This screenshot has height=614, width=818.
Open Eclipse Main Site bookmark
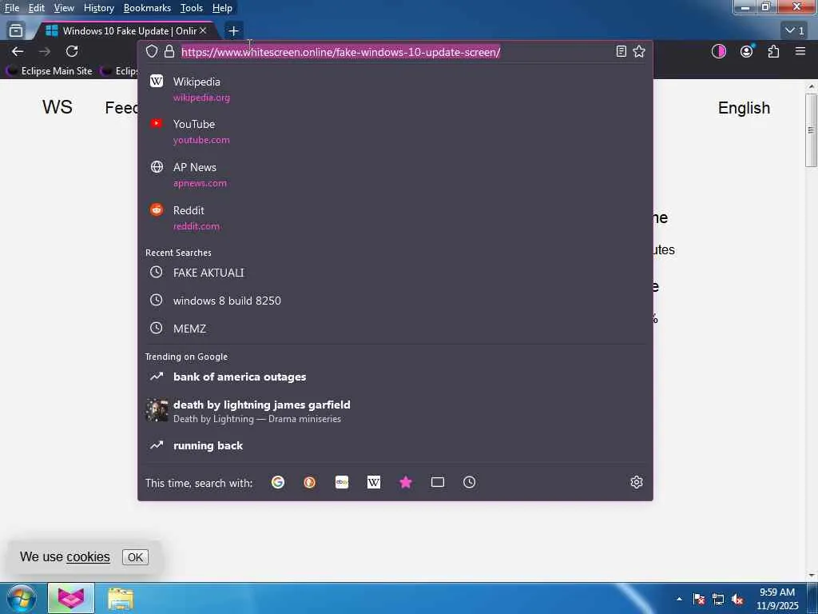point(50,71)
